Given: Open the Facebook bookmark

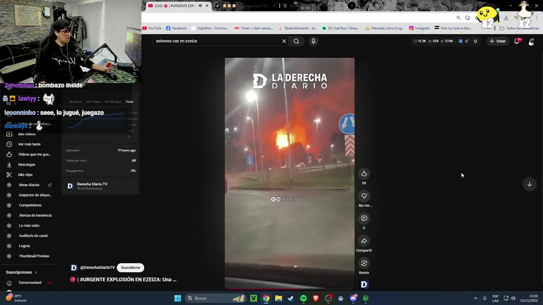Looking at the screenshot, I should tap(176, 28).
